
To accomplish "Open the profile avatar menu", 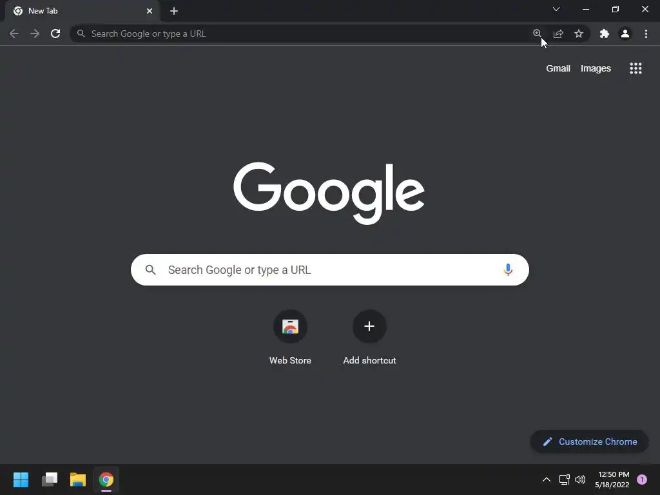I will [x=625, y=34].
